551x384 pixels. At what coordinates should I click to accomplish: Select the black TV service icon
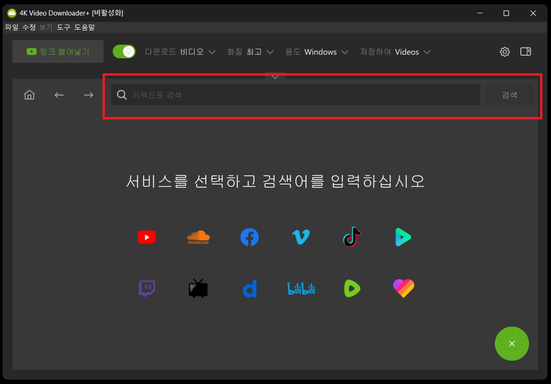coord(198,289)
